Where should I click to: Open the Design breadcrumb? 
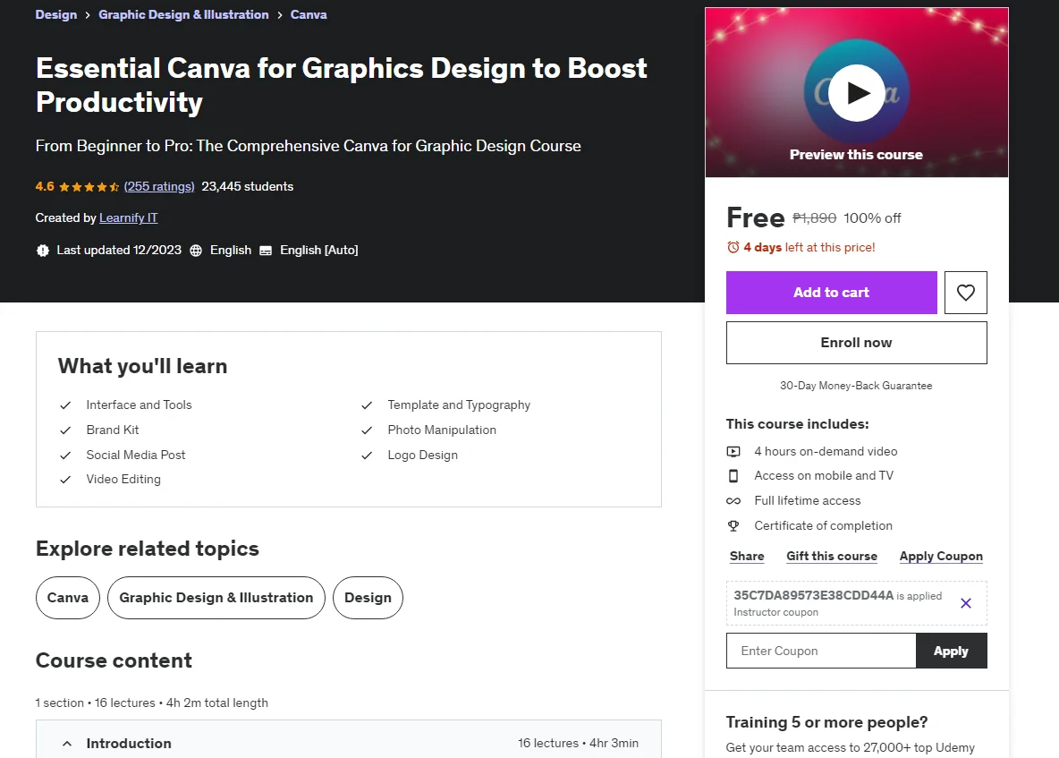pos(56,14)
